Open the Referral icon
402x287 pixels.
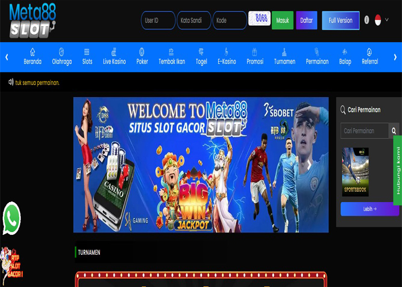tap(369, 52)
